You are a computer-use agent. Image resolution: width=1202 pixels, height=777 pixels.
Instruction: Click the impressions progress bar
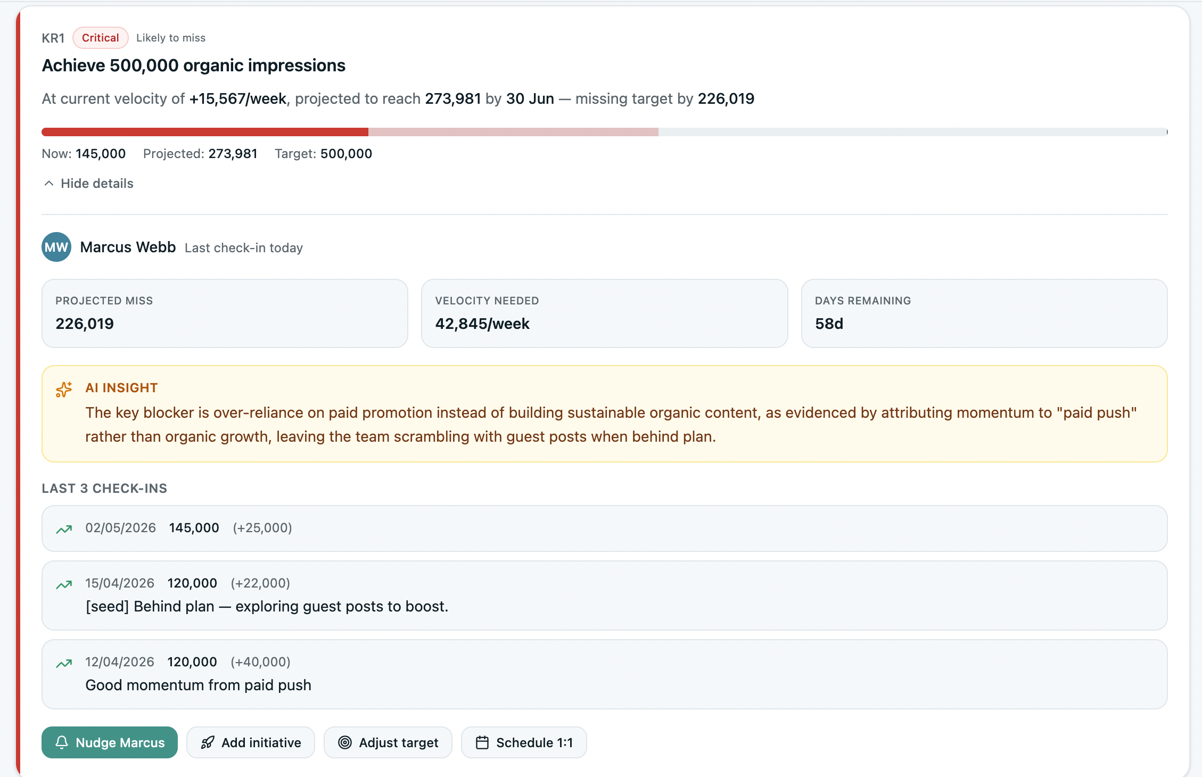point(605,132)
